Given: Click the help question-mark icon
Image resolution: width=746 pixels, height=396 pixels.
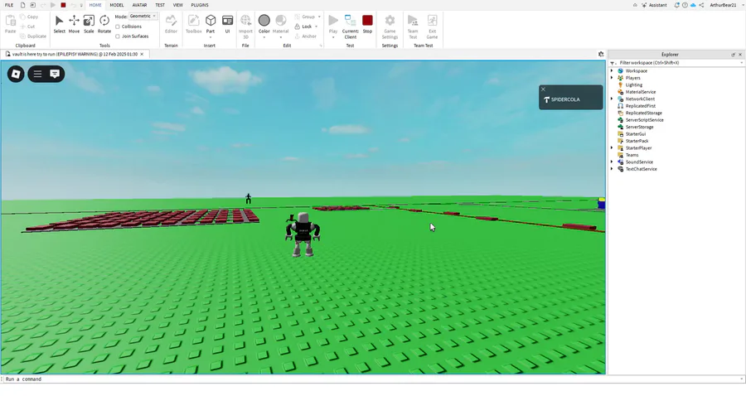Looking at the screenshot, I should pos(685,5).
